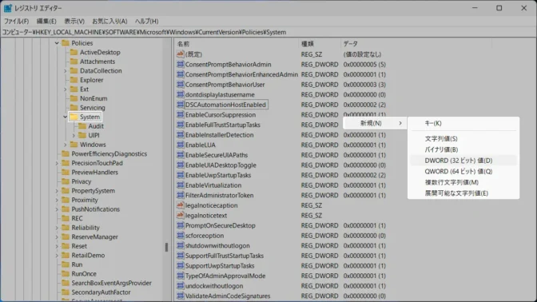Expand the DataCollection tree node
Screen dimensions: 537x302
coord(65,70)
